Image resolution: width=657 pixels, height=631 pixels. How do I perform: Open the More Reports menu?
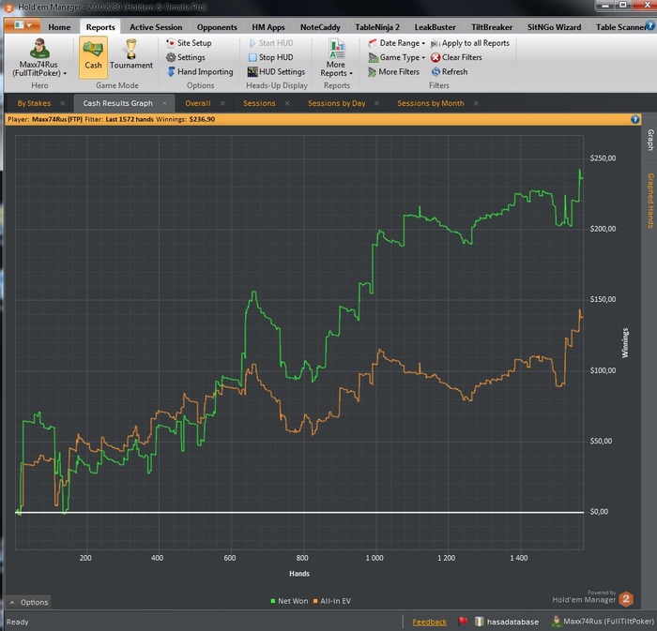(x=336, y=58)
